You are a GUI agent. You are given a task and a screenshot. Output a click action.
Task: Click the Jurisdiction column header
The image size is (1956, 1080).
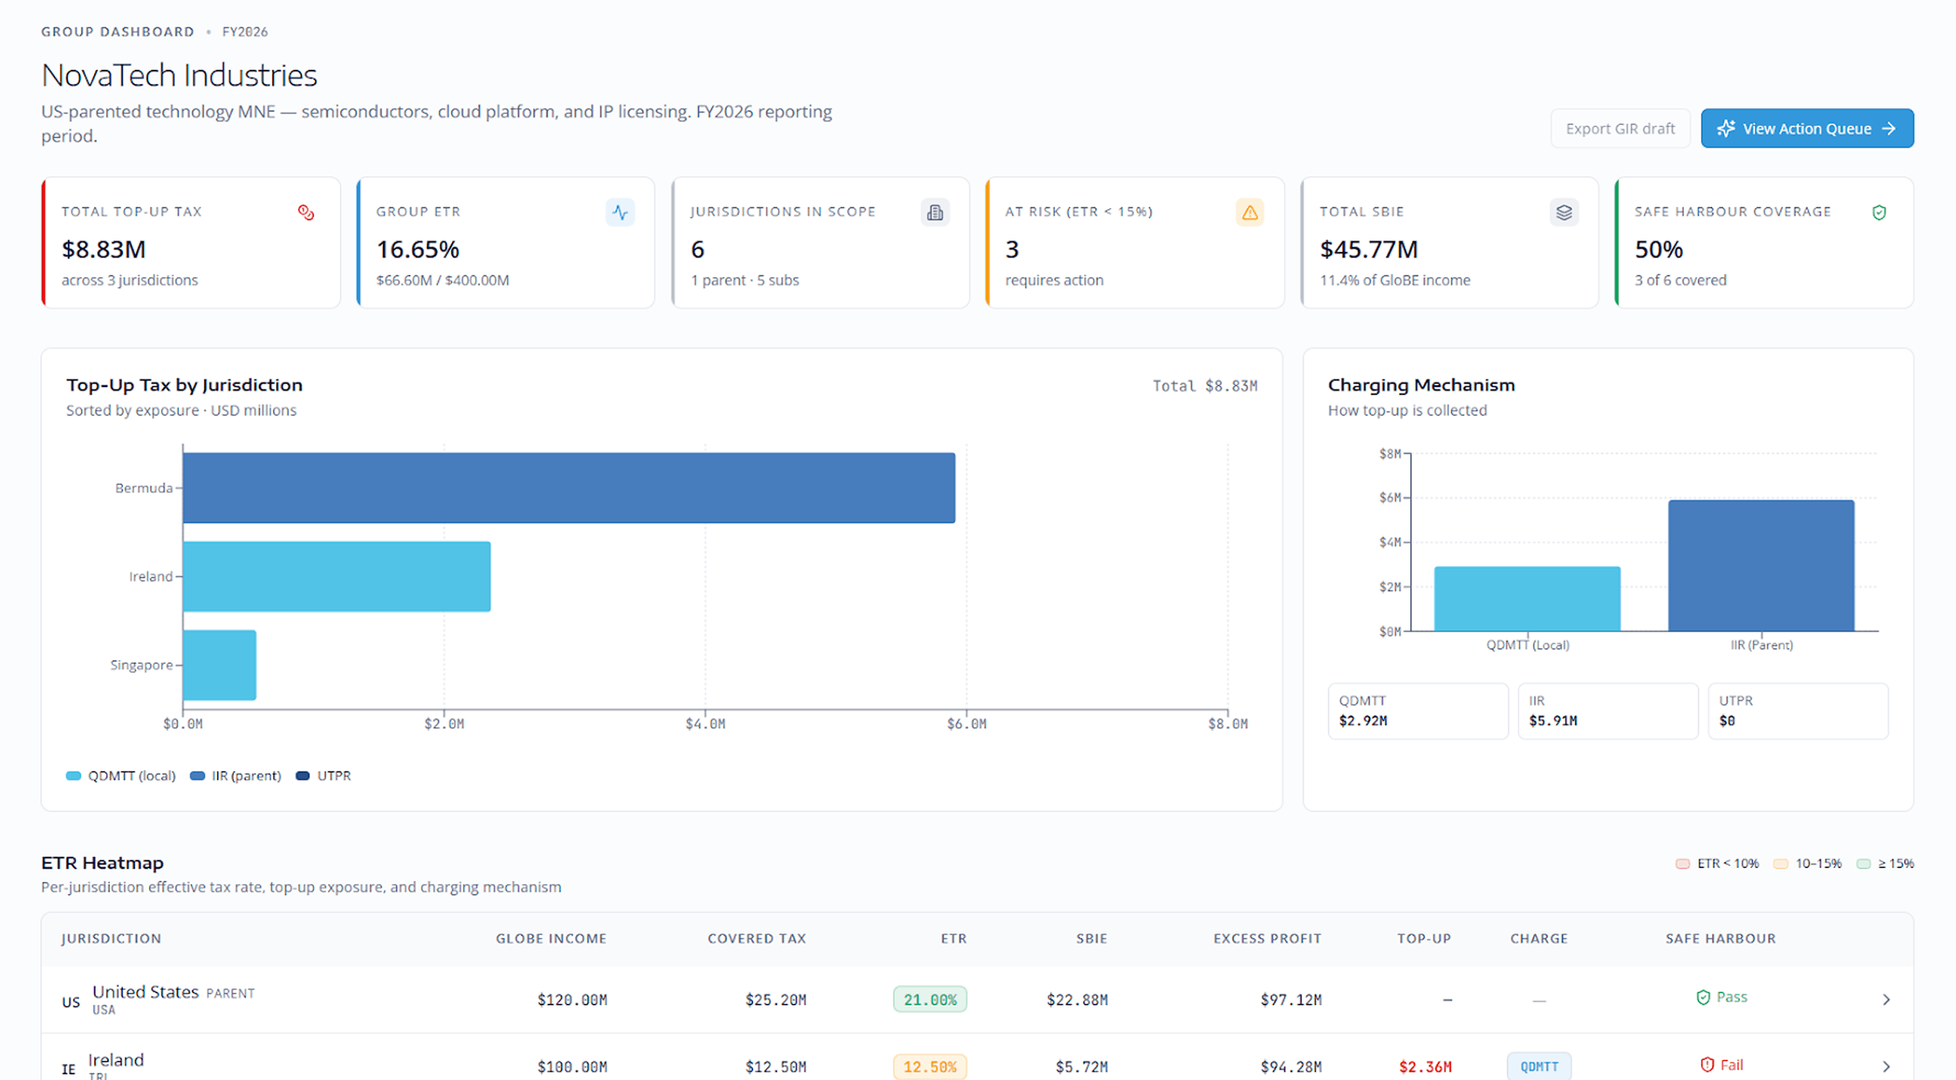112,938
